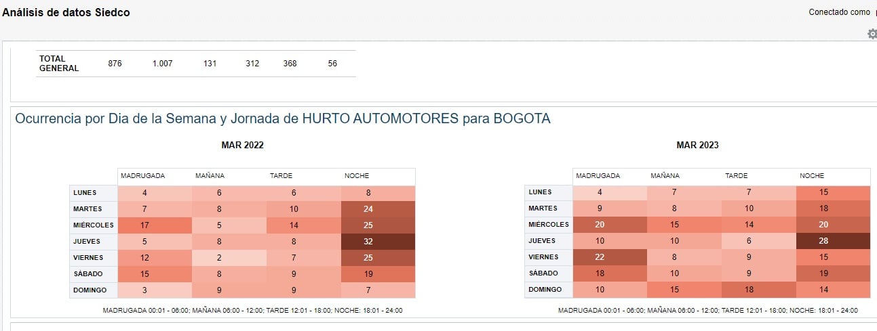The image size is (877, 331).
Task: Click the Conectado como label
Action: (x=839, y=12)
